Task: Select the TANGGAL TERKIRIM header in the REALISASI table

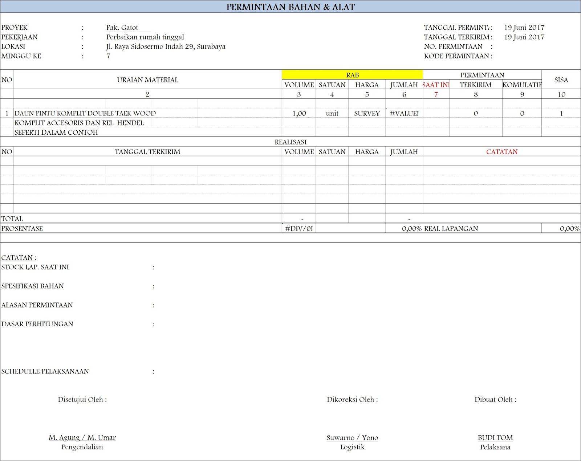Action: [x=147, y=152]
